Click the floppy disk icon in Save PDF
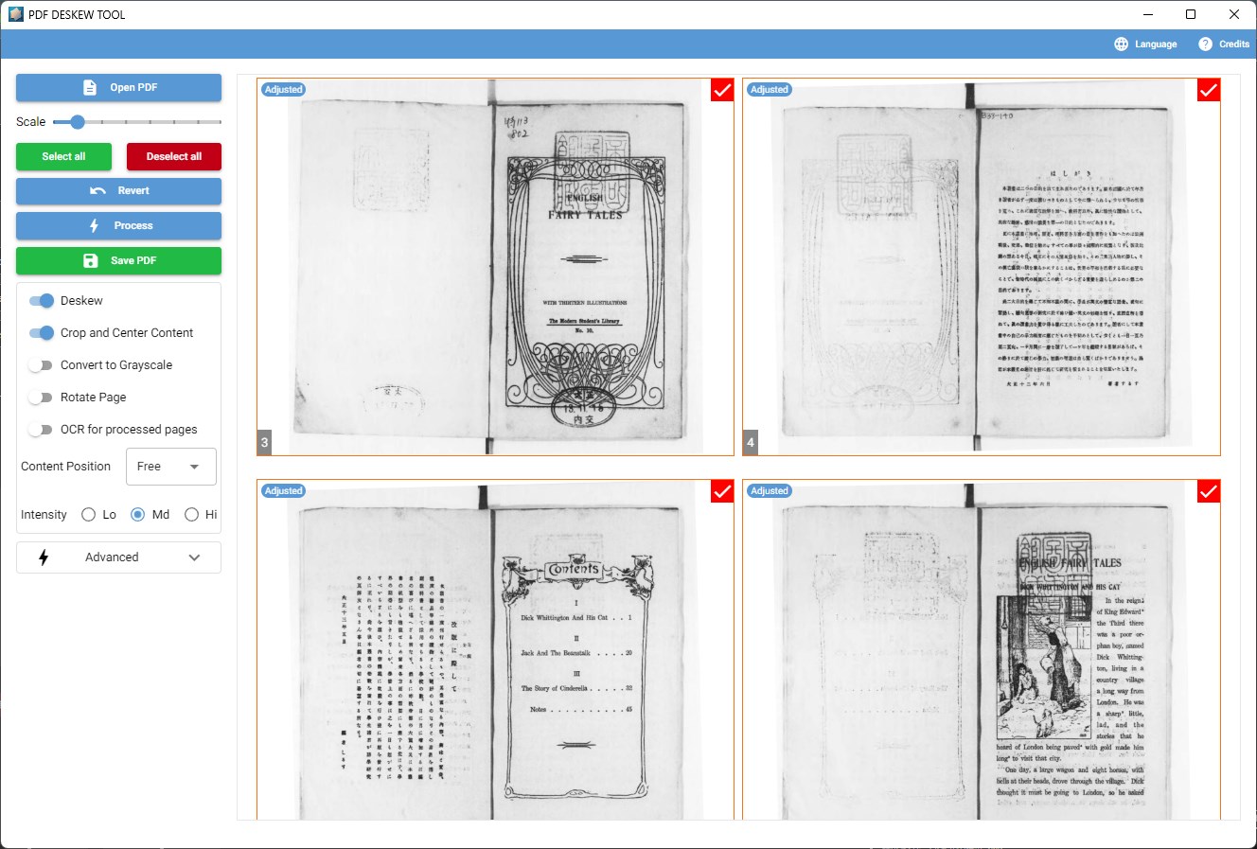 [91, 260]
